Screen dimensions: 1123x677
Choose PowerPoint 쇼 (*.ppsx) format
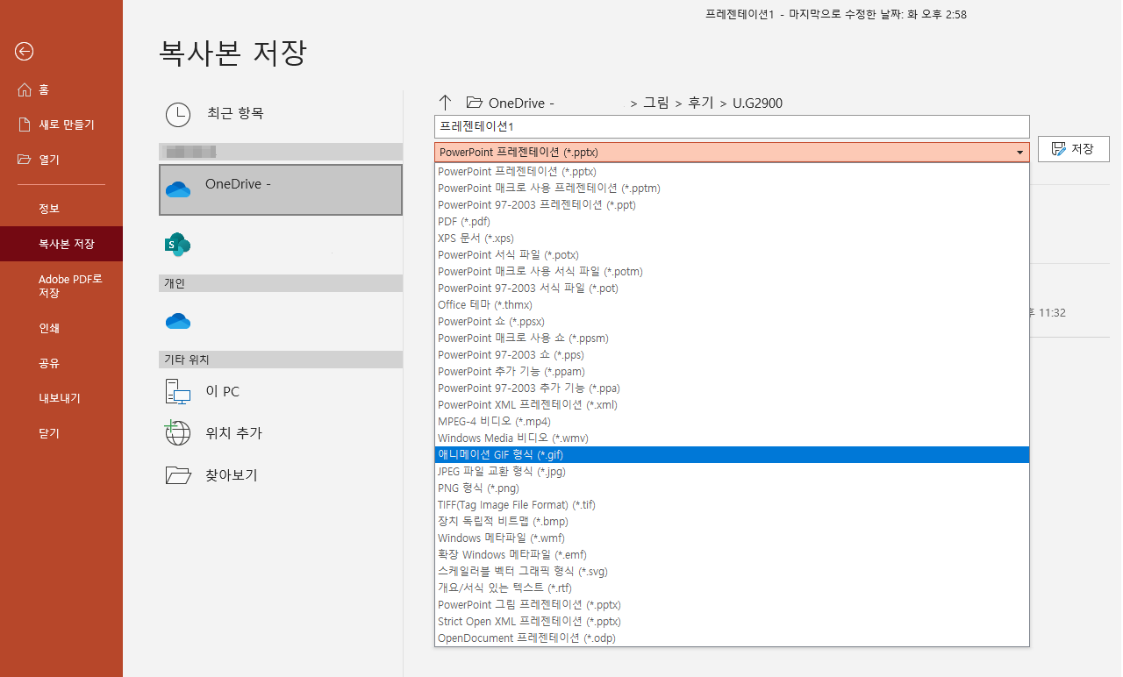point(732,322)
